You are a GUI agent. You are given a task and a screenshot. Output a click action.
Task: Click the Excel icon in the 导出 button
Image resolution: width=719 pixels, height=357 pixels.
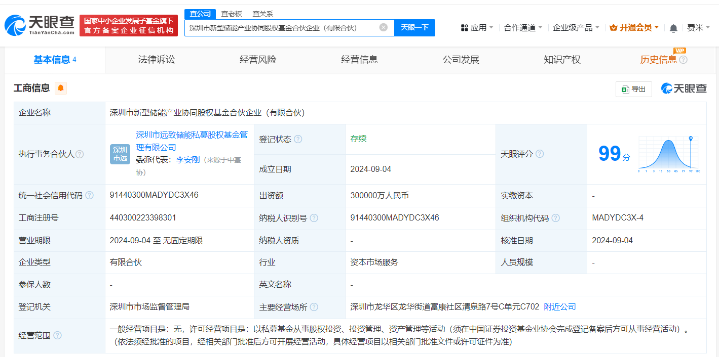(x=626, y=88)
